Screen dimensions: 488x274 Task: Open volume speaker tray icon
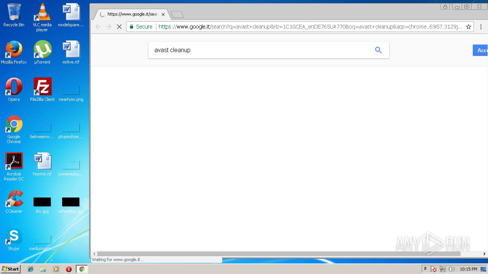452,269
